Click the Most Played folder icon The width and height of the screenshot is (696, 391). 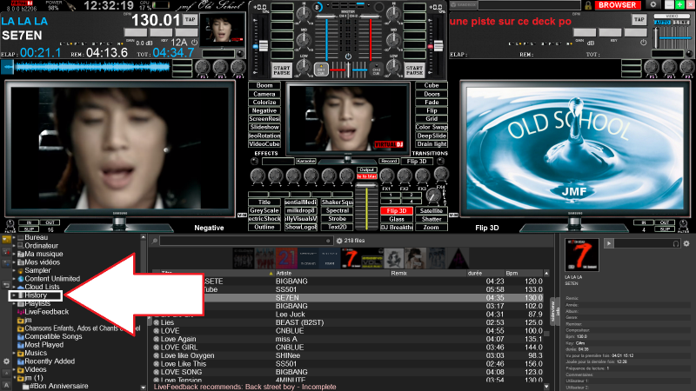[20, 345]
